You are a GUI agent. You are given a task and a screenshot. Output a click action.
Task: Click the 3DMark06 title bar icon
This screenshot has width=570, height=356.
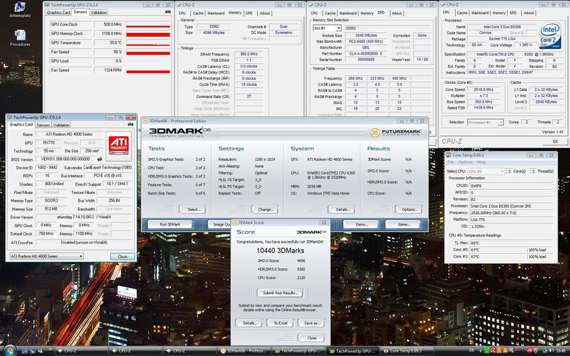[x=145, y=121]
